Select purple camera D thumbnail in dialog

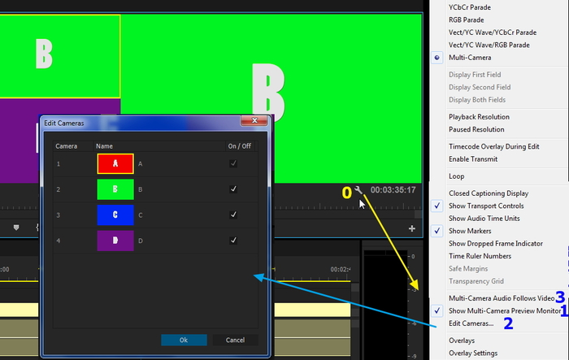pyautogui.click(x=115, y=241)
